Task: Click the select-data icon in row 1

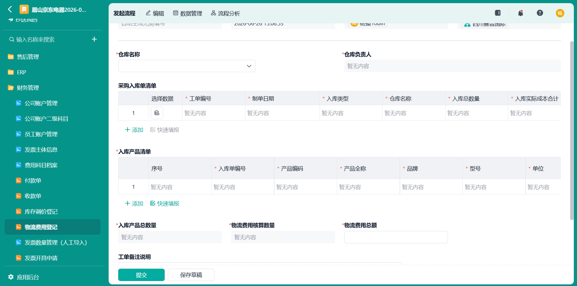Action: (157, 113)
